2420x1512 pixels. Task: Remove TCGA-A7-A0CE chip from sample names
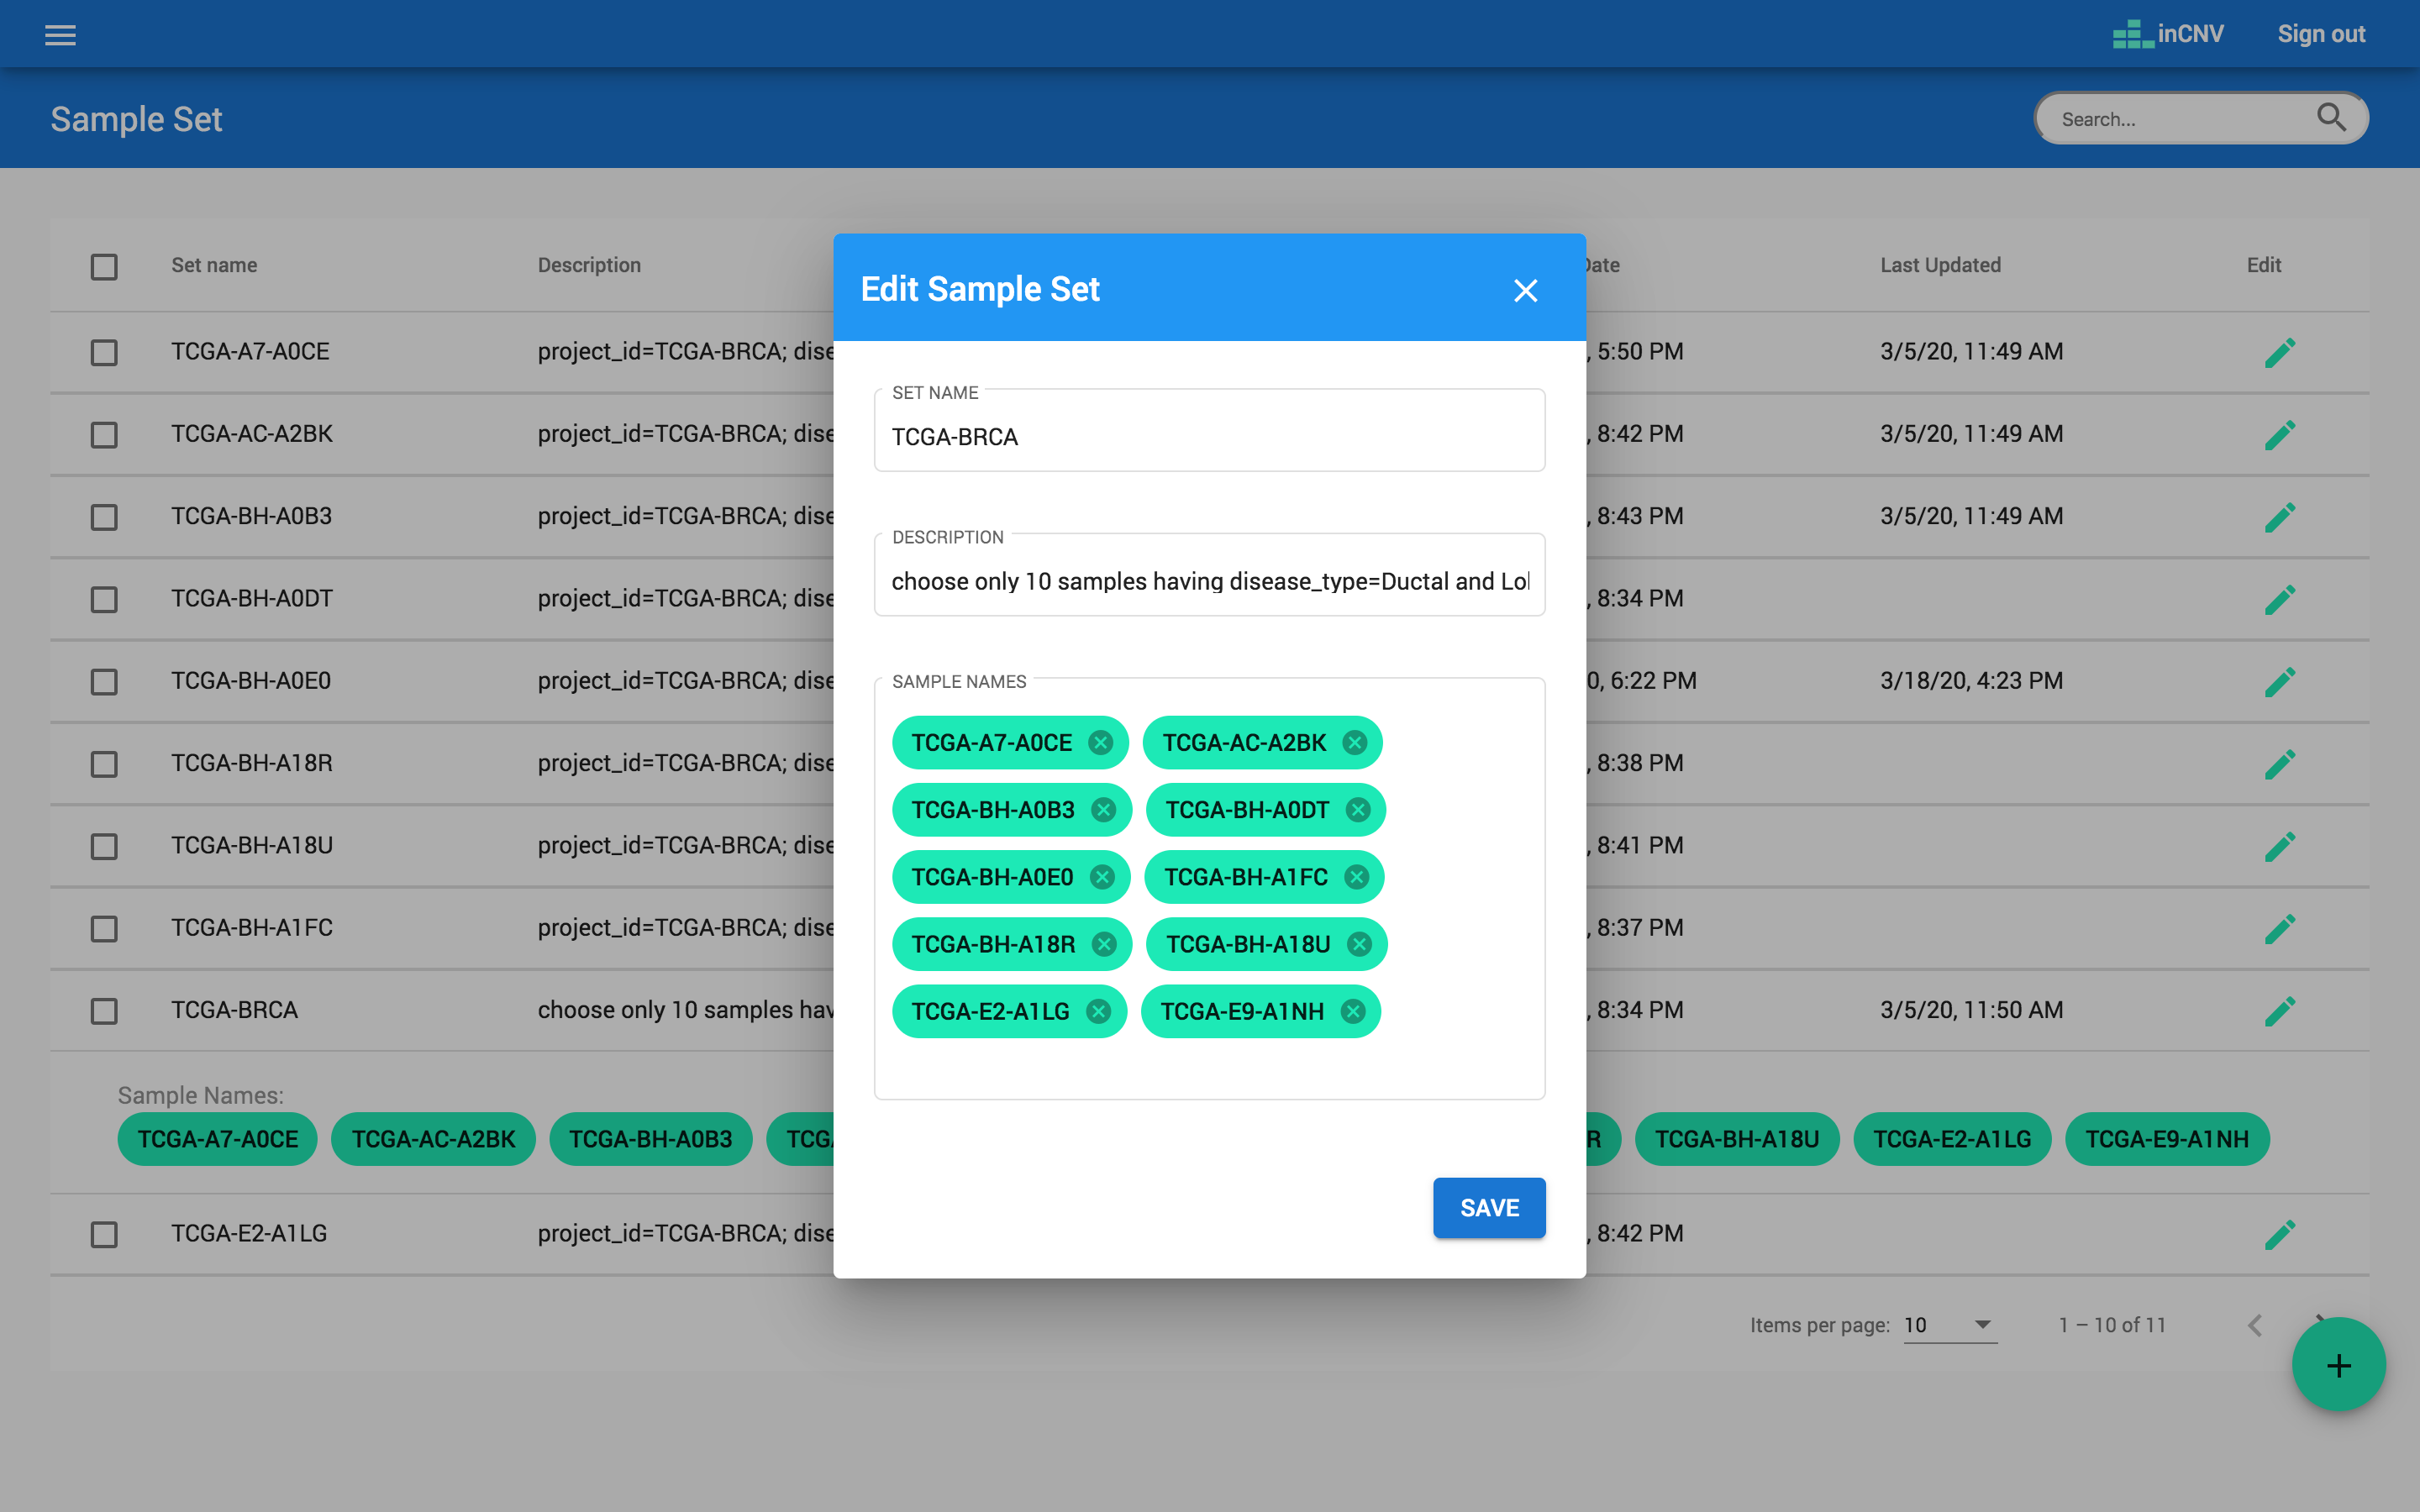pyautogui.click(x=1100, y=743)
